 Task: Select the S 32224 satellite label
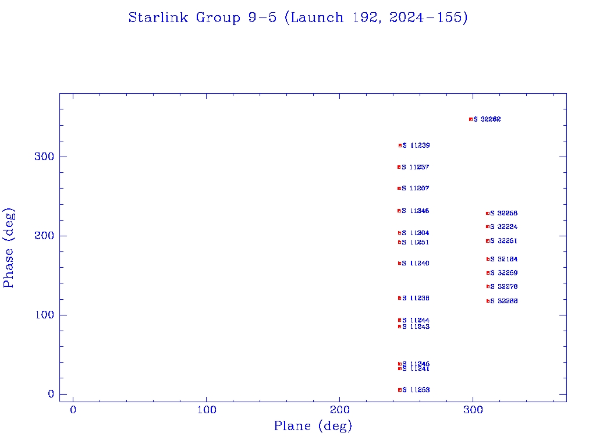[503, 227]
